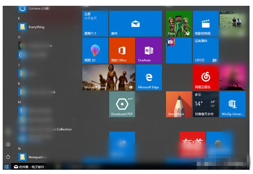Open Settings via the gear icon

click(8, 144)
